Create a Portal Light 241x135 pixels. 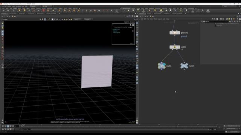coord(181,11)
